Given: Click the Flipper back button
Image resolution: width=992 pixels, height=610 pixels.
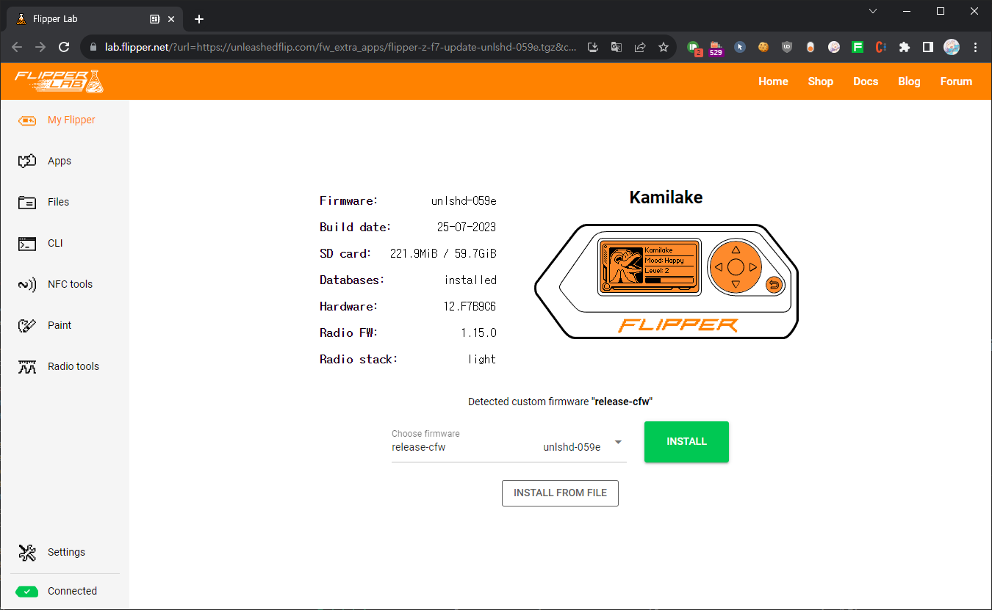Looking at the screenshot, I should 773,285.
